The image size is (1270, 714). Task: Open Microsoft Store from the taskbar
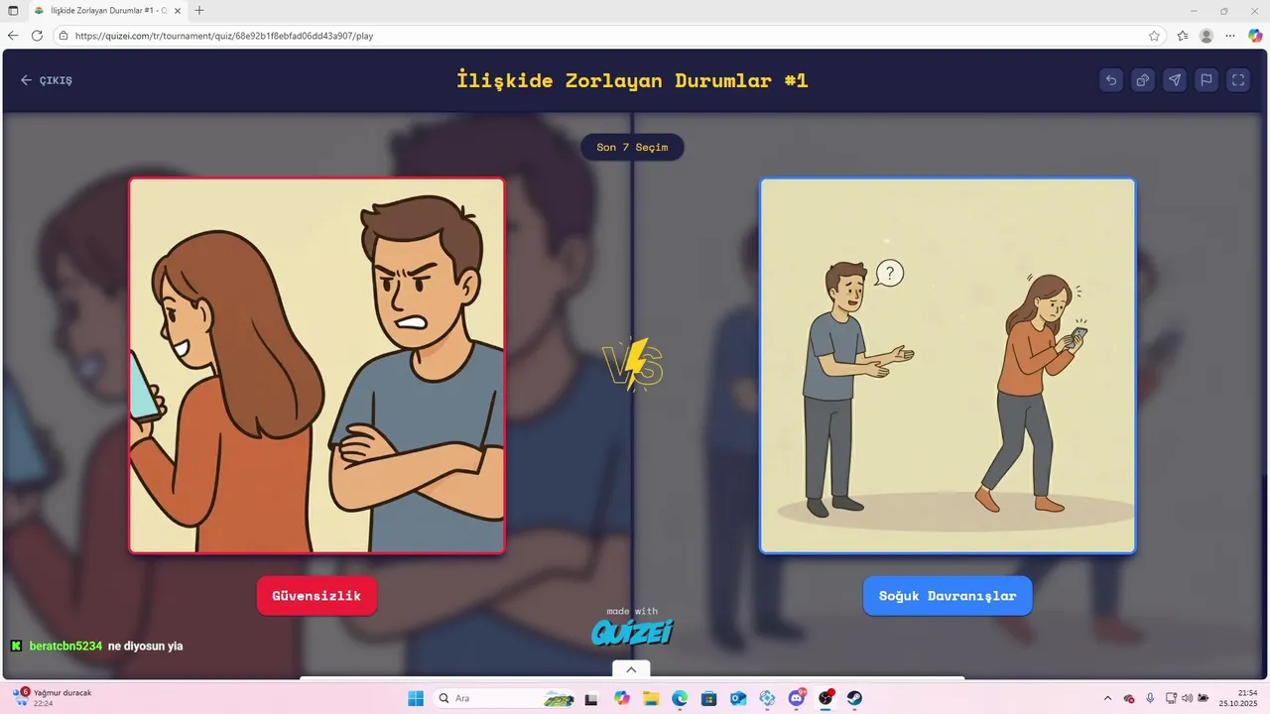tap(709, 698)
